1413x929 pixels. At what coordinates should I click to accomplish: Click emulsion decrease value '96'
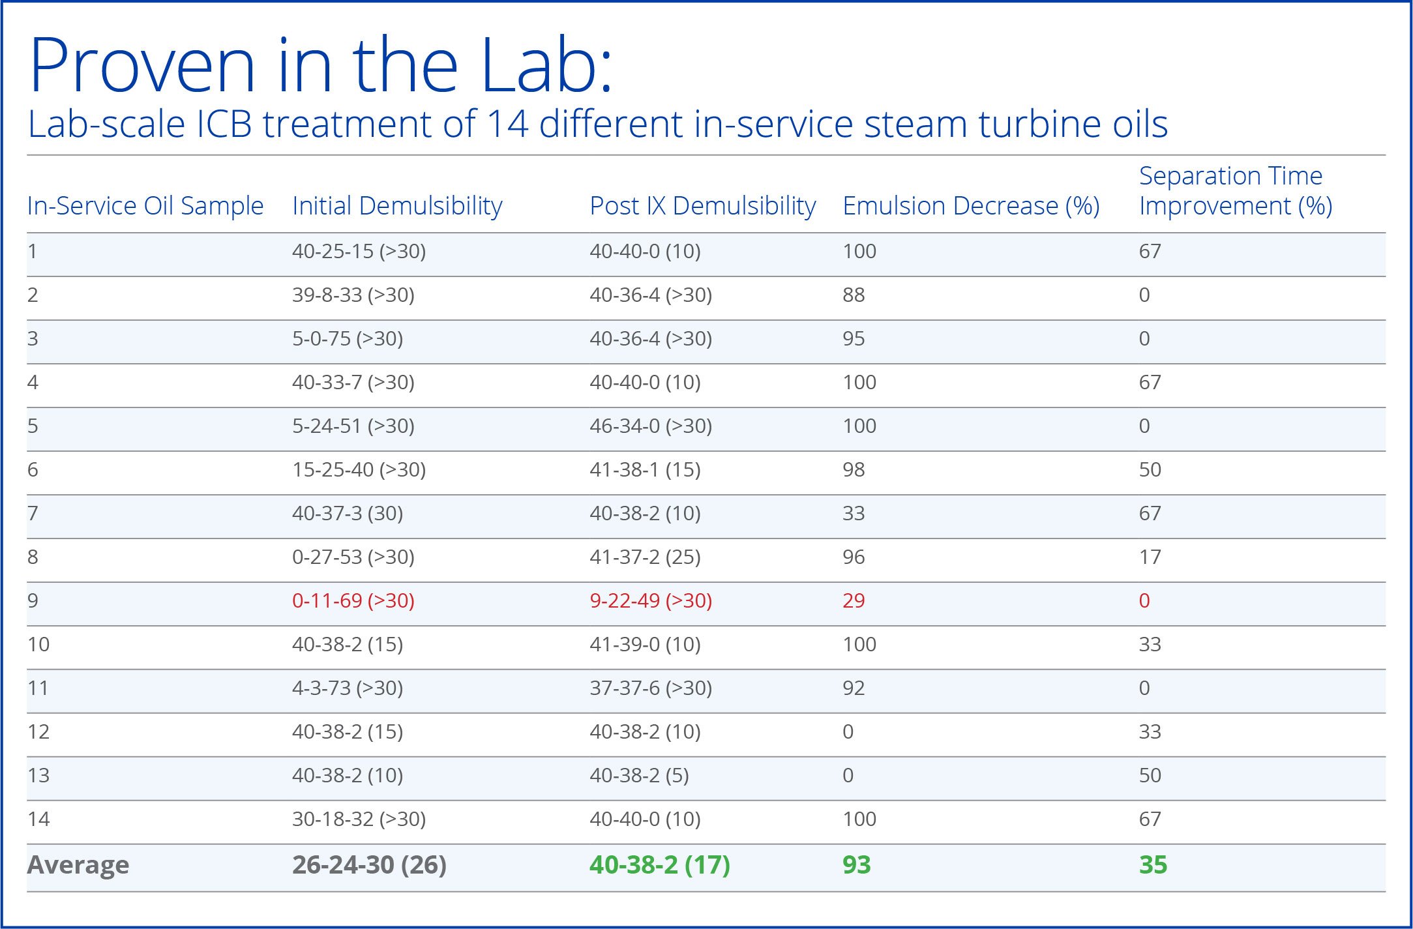pyautogui.click(x=853, y=557)
